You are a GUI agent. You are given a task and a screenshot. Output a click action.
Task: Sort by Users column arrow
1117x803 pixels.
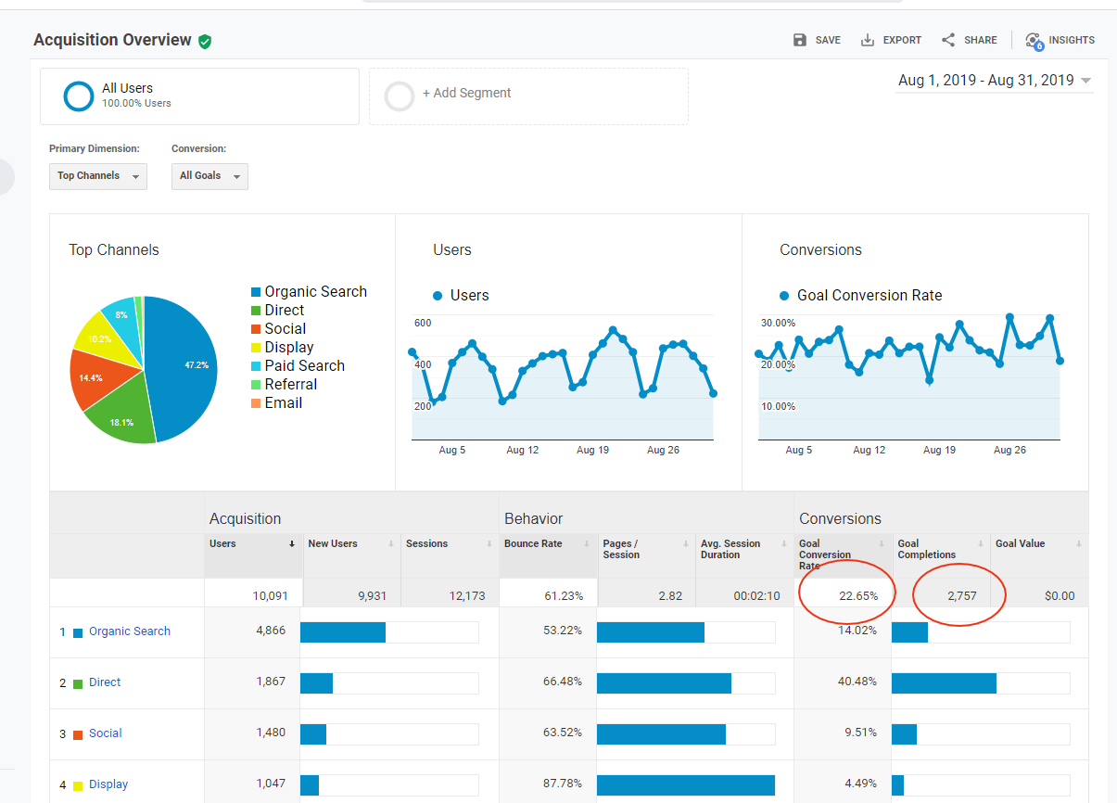(293, 544)
